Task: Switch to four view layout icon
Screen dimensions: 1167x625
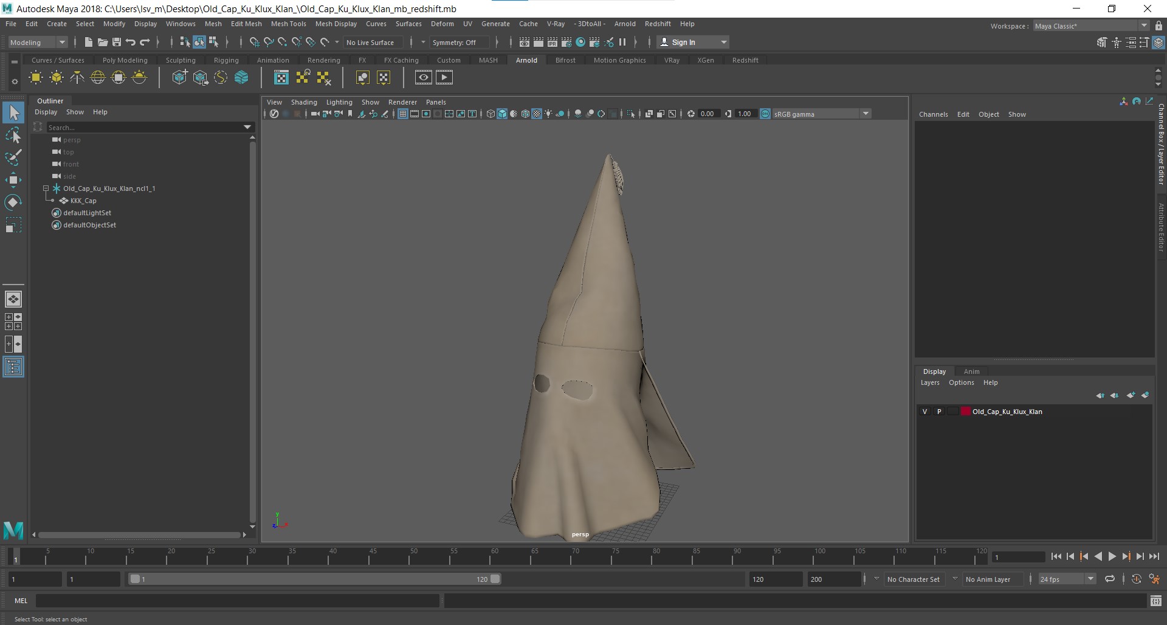Action: [13, 322]
